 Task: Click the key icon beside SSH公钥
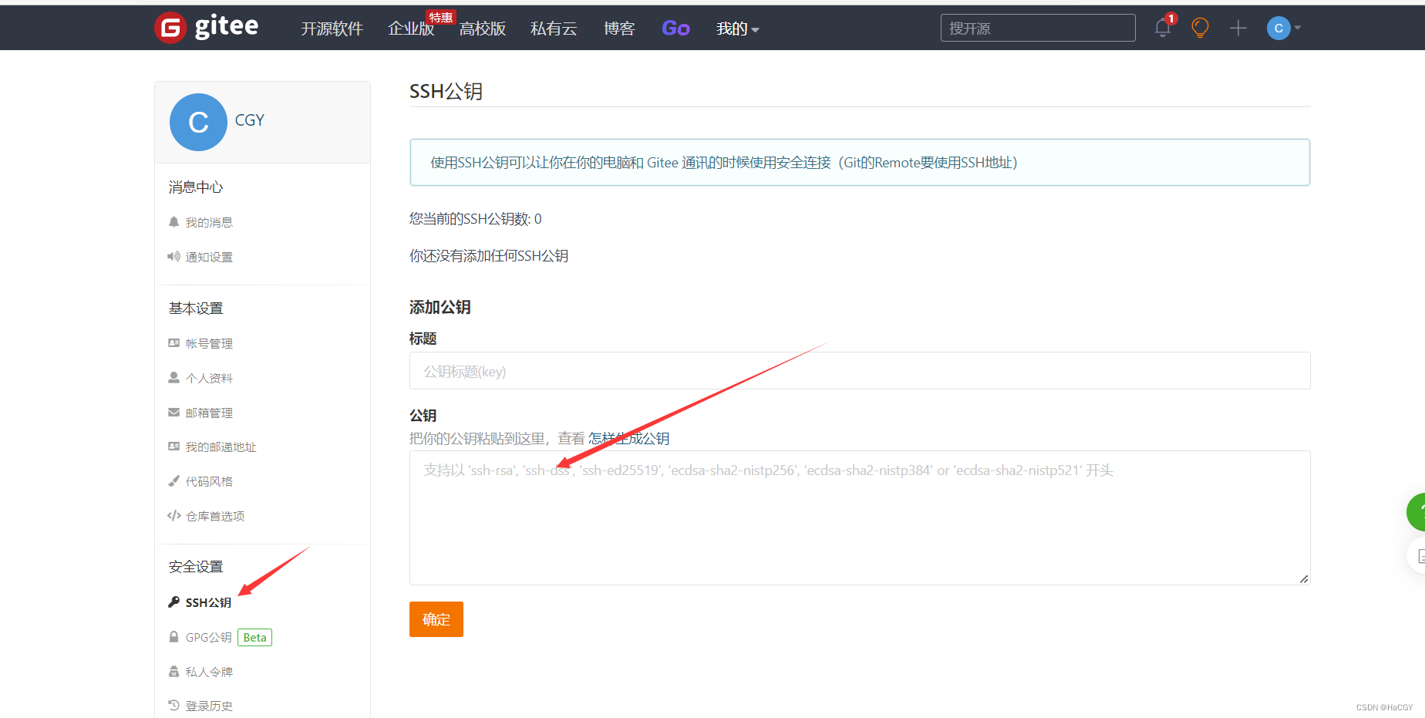click(x=173, y=602)
